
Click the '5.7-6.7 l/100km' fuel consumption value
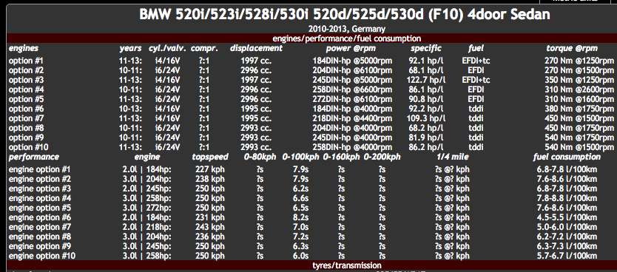567,256
